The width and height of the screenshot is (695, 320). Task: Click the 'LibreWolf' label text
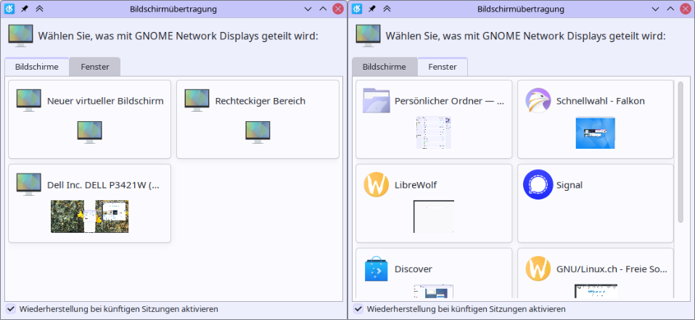(x=415, y=185)
